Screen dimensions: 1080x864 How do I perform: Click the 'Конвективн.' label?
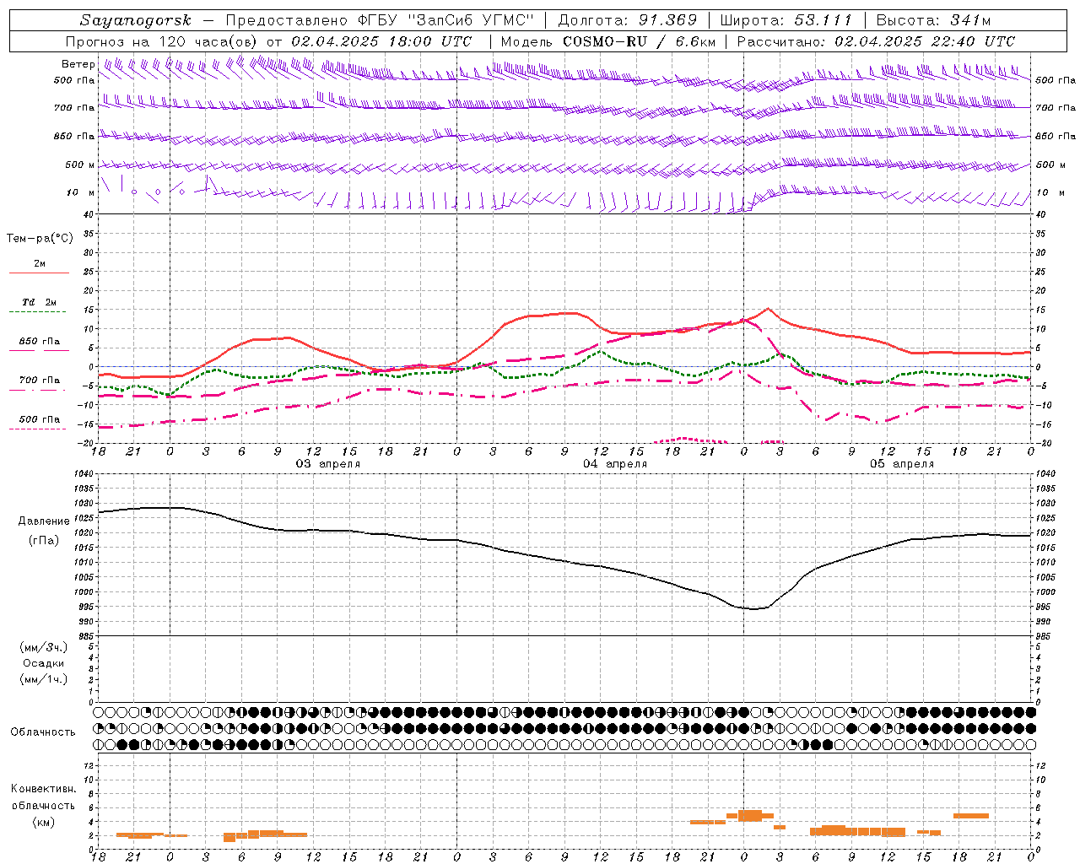click(x=44, y=789)
